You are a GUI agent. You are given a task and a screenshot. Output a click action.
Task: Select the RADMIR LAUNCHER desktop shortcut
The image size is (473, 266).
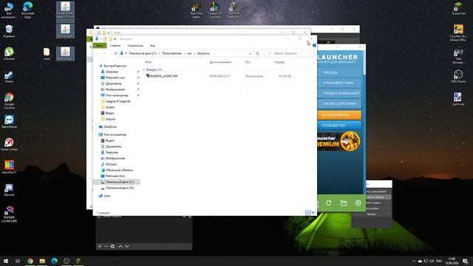9,214
